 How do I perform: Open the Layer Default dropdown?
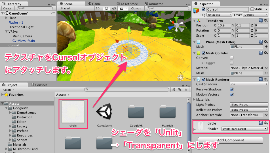pos(255,15)
